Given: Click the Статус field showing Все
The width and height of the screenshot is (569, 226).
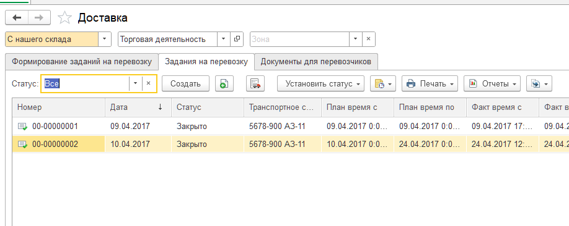Looking at the screenshot, I should [86, 83].
